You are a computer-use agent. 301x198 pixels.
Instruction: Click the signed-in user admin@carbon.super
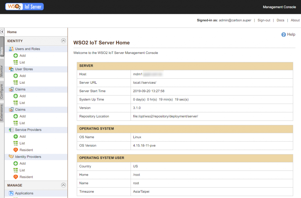click(x=235, y=20)
